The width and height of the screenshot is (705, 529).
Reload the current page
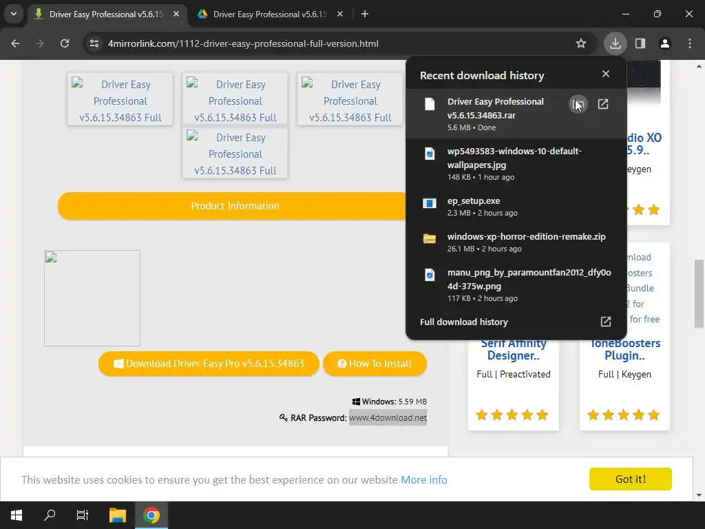pos(65,43)
